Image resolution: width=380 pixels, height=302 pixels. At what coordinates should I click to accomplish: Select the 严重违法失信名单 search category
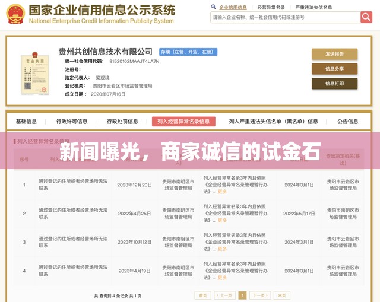(313, 8)
